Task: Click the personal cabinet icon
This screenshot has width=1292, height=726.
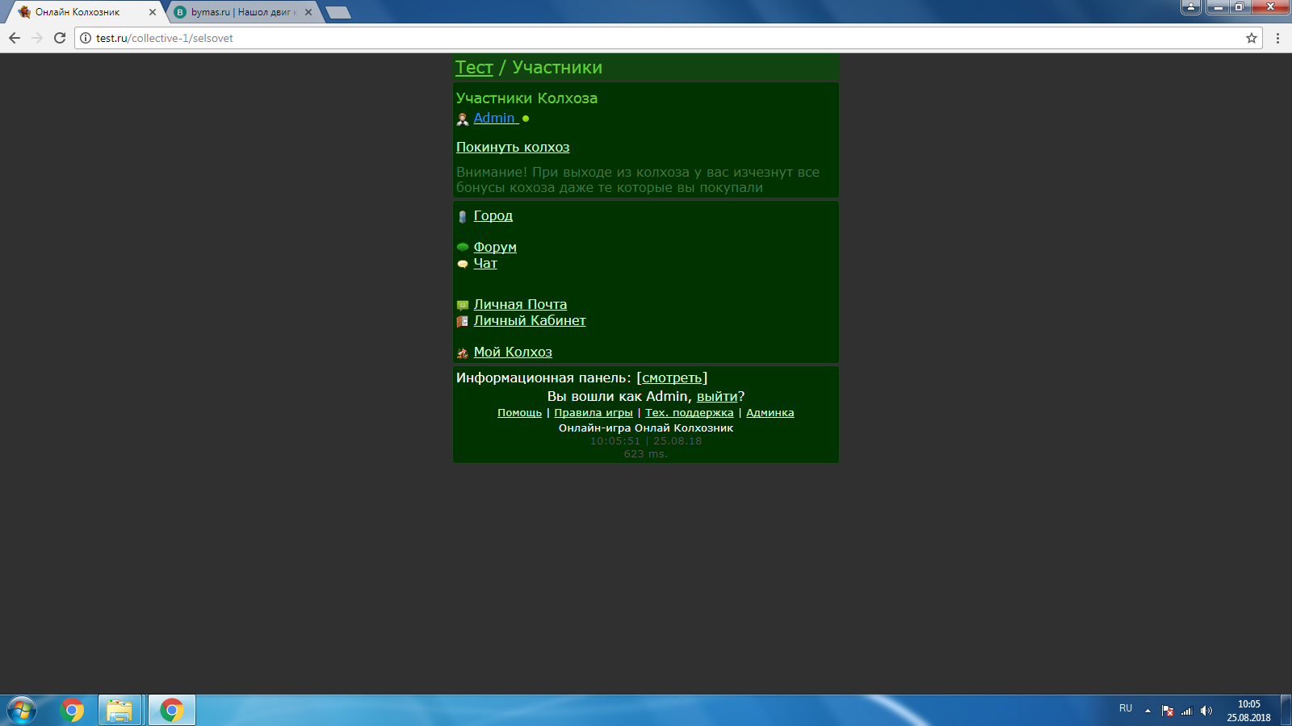Action: point(463,322)
